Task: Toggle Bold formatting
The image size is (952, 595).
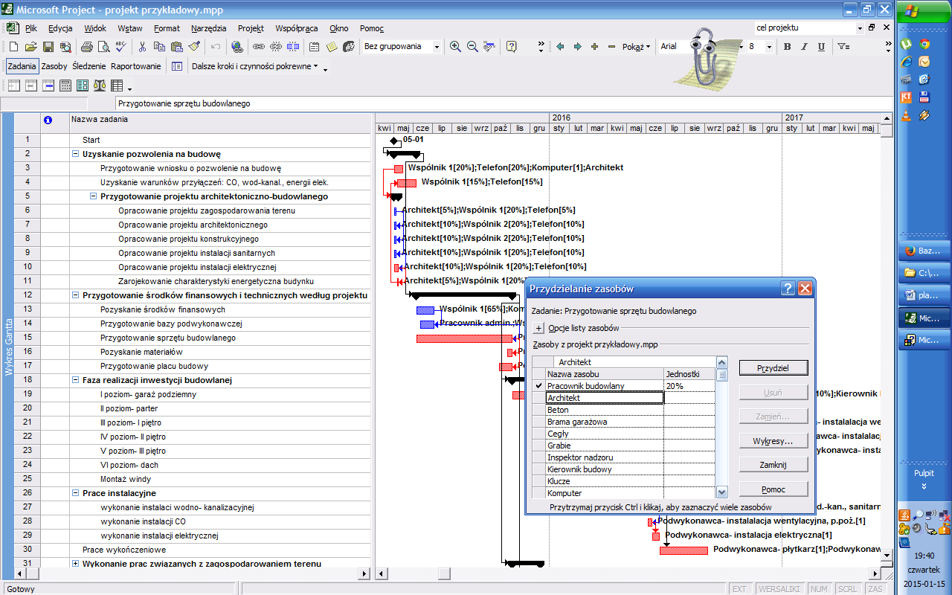Action: coord(788,47)
